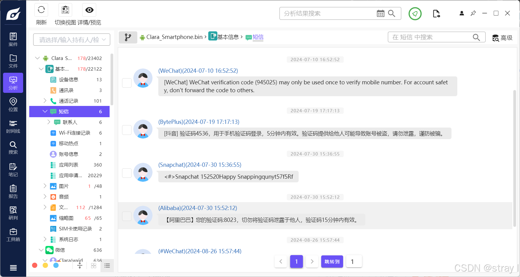
Task: Click the search icon in the 短信 search field
Action: point(476,37)
